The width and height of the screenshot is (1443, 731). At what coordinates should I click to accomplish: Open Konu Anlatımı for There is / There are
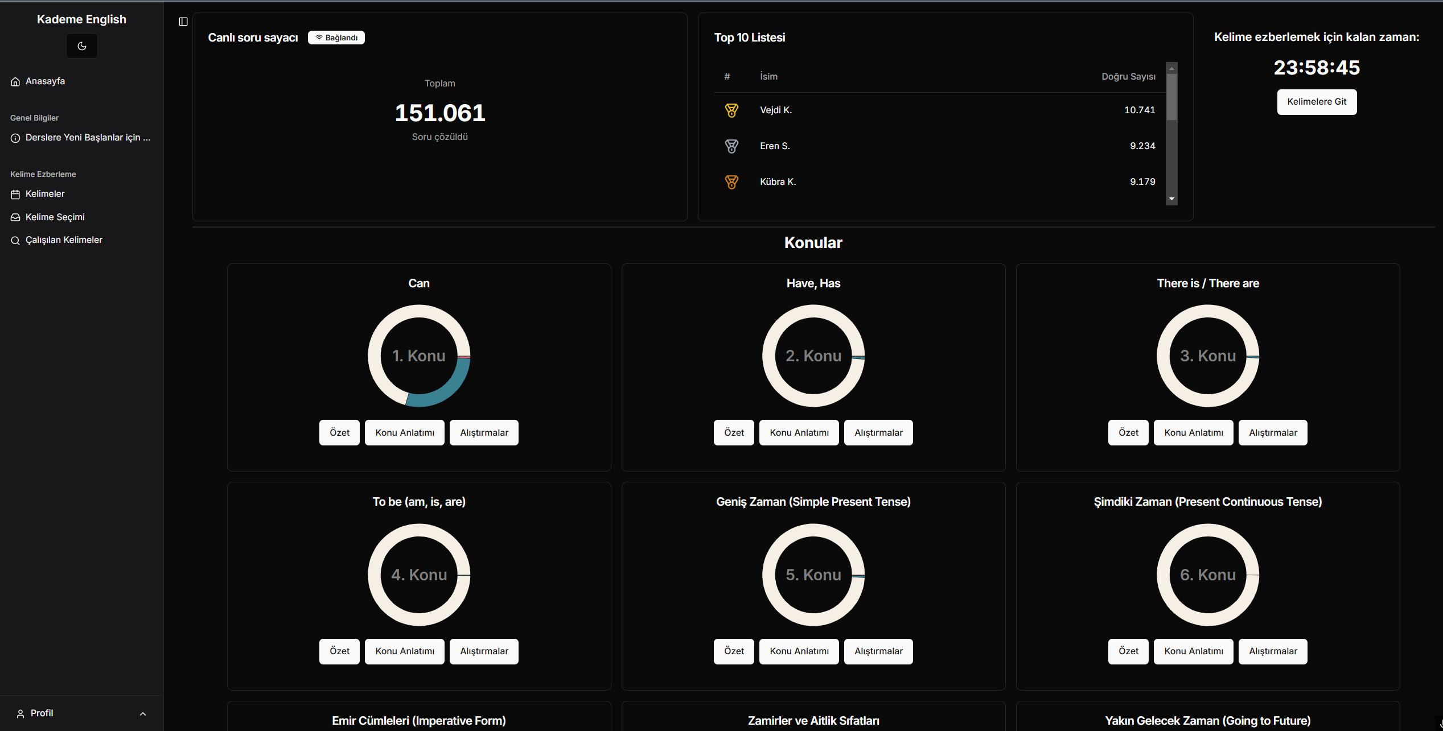1194,432
